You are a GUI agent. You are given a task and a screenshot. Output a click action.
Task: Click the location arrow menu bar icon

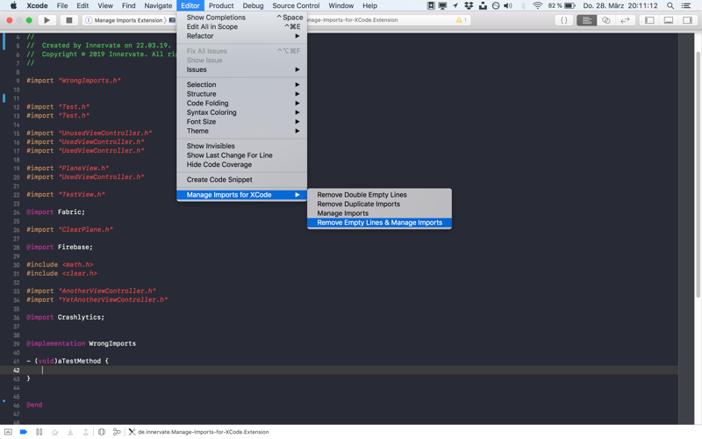455,6
